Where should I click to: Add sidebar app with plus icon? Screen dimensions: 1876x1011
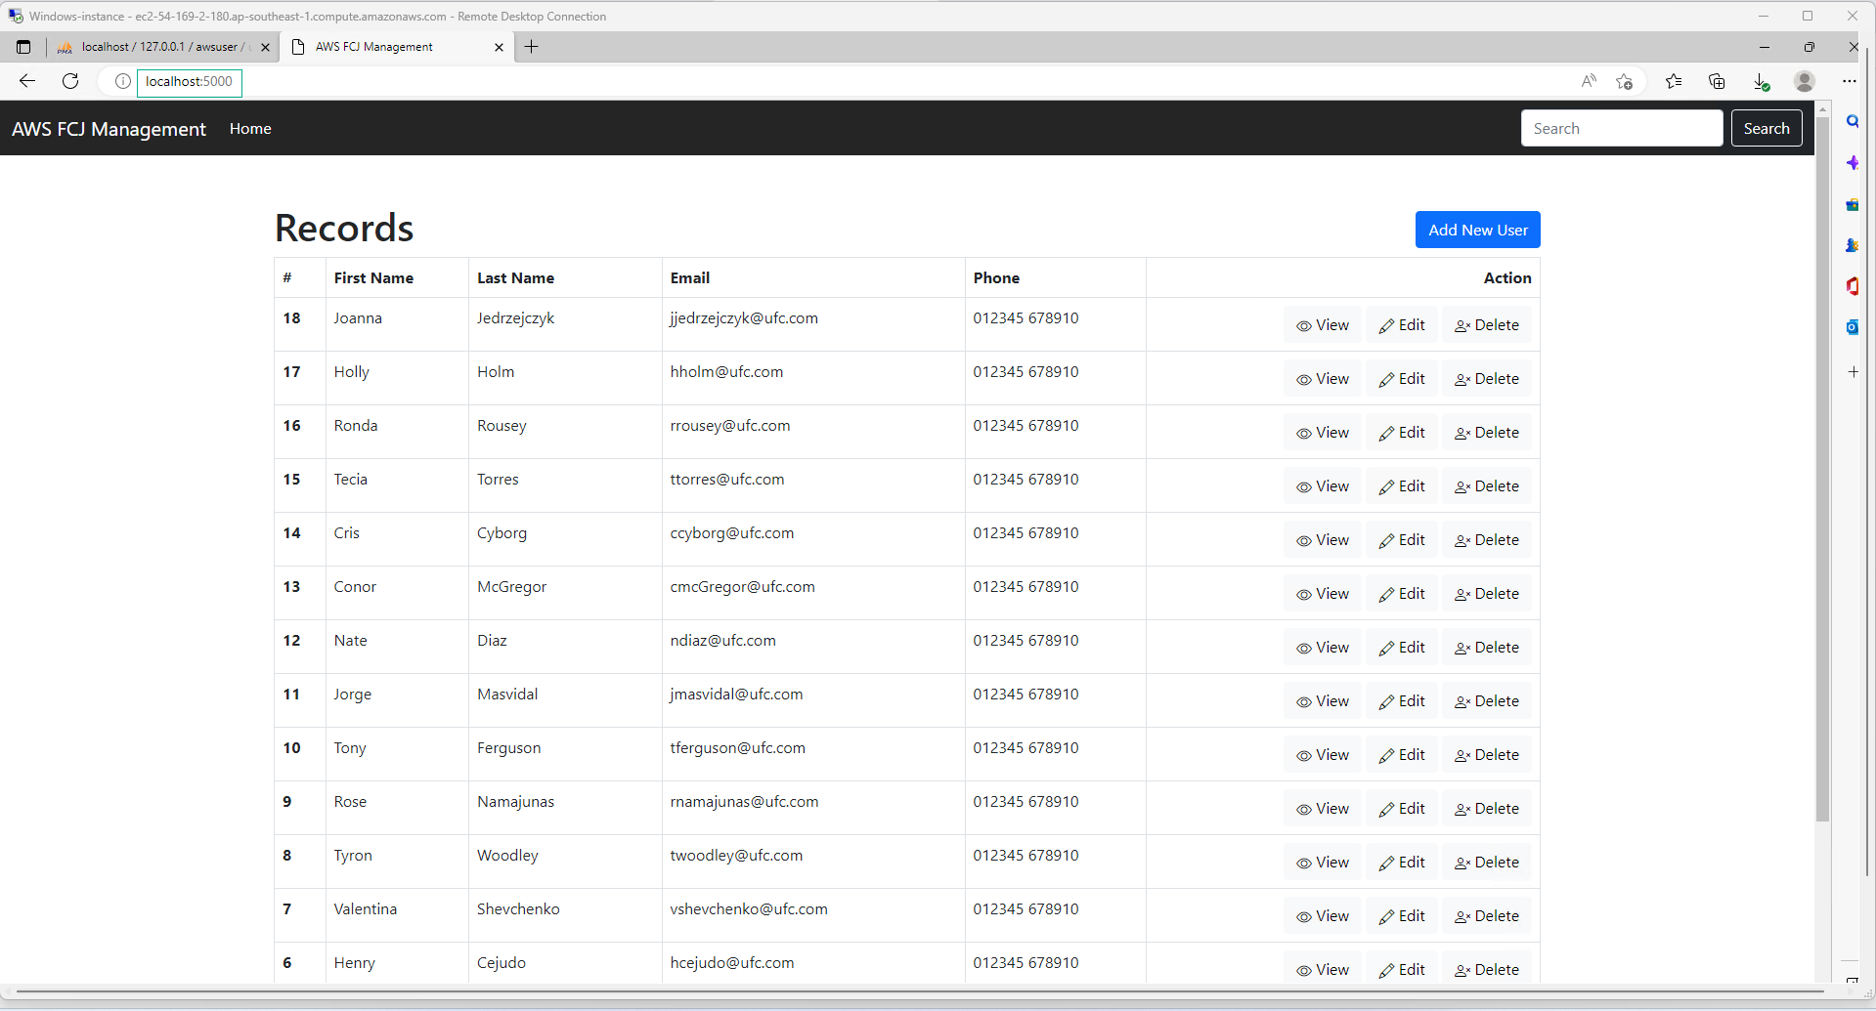(x=1853, y=371)
